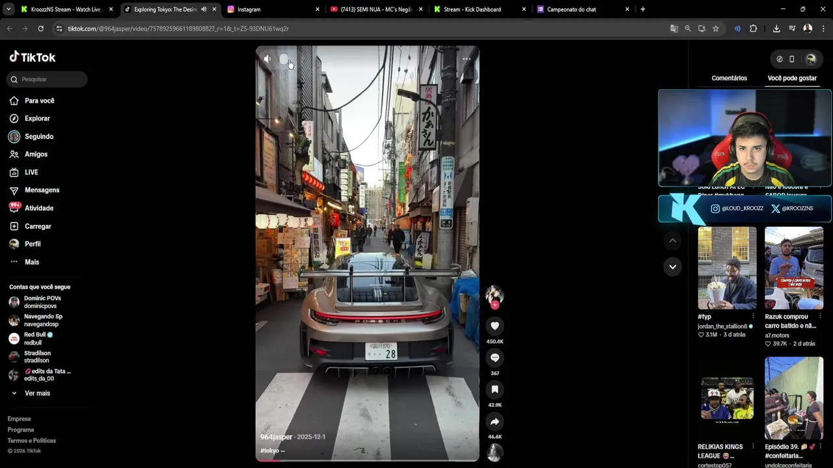Open the RELIKIAS KINGS LEAGUE video thumbnail
Image resolution: width=833 pixels, height=468 pixels.
[x=727, y=398]
